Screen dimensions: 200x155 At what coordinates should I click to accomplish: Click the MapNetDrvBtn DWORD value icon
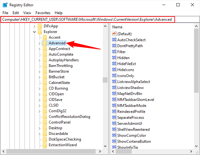tap(114, 93)
